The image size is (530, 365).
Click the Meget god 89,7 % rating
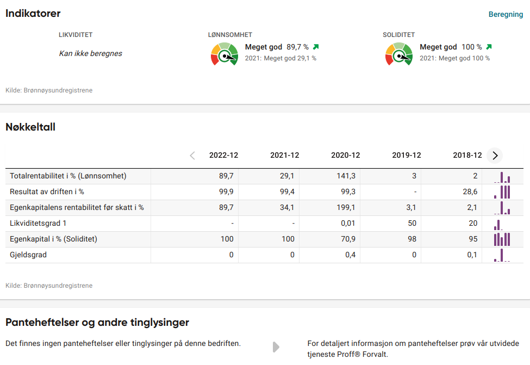[x=277, y=47]
